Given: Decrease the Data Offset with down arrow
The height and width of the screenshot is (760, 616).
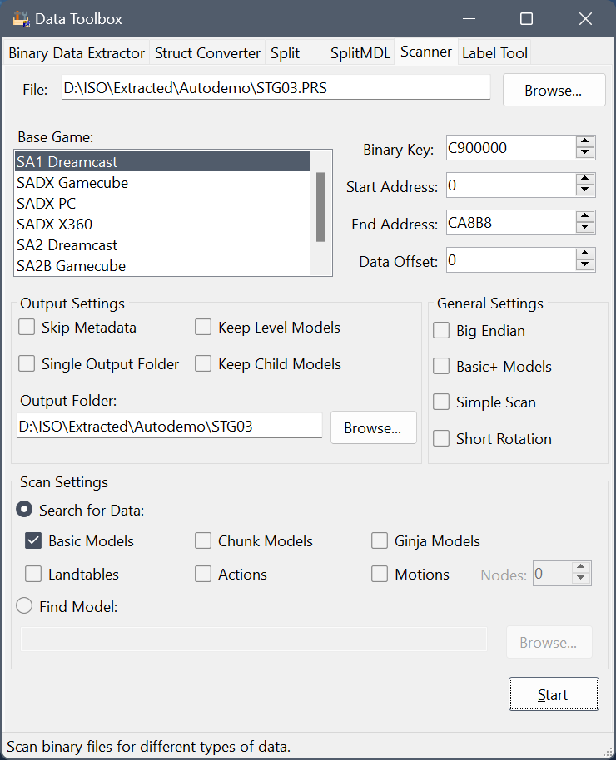Looking at the screenshot, I should click(585, 266).
